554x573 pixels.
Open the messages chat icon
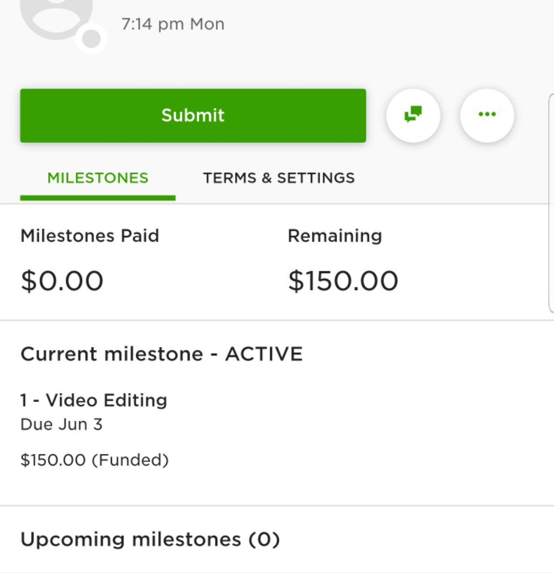pos(413,115)
